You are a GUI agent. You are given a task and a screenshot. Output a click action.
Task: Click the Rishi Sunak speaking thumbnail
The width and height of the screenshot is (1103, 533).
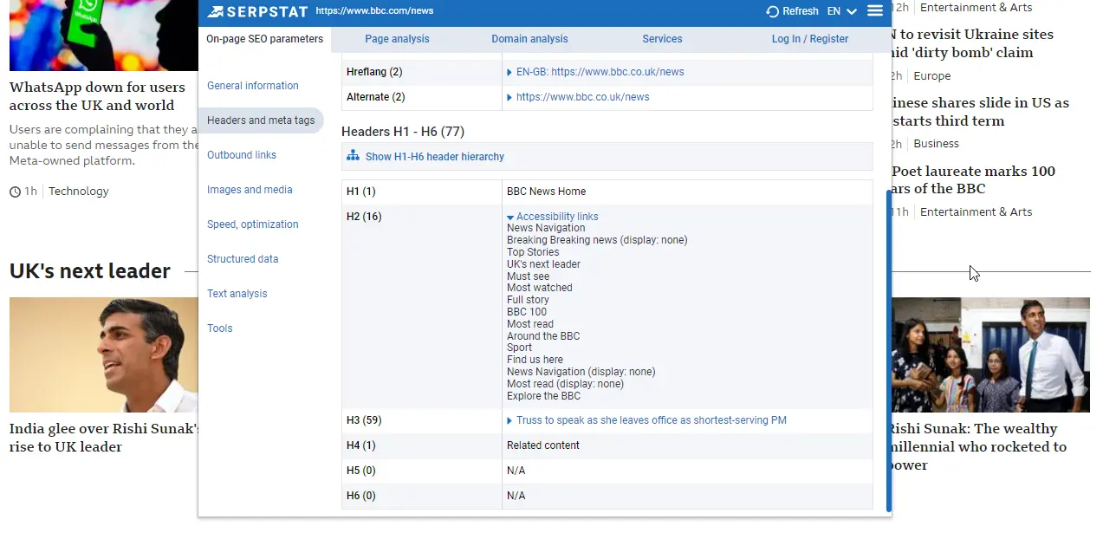coord(104,355)
